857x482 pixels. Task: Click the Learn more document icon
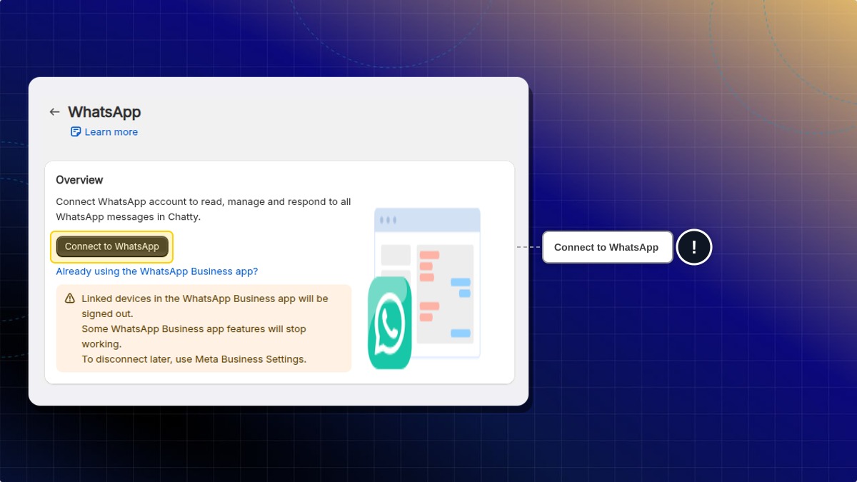tap(76, 132)
